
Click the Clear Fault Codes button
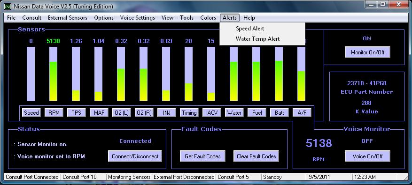click(256, 156)
